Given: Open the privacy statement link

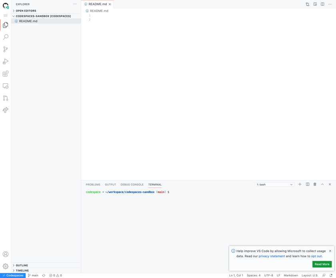Looking at the screenshot, I should [x=272, y=256].
